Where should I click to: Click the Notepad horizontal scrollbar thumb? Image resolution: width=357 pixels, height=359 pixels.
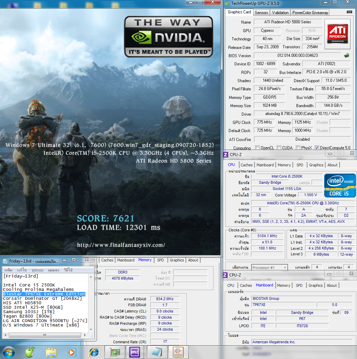tap(45, 335)
